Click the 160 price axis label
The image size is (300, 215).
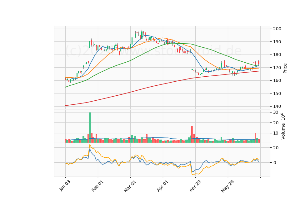(x=277, y=80)
